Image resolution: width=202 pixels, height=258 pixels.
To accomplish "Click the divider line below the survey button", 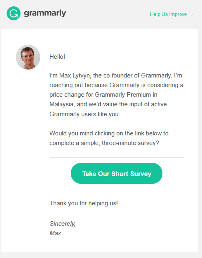I will pyautogui.click(x=117, y=189).
